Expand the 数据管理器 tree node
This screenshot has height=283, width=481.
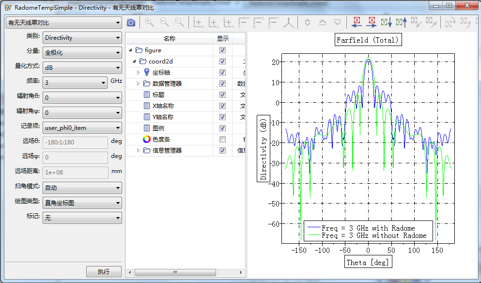[138, 83]
